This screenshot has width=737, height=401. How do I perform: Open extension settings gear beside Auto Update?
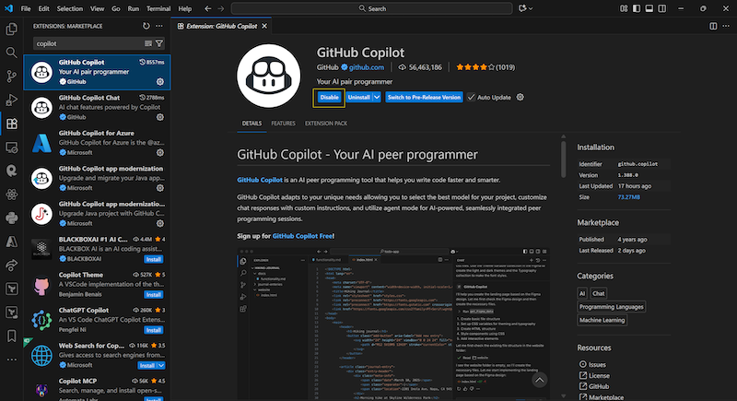click(520, 98)
